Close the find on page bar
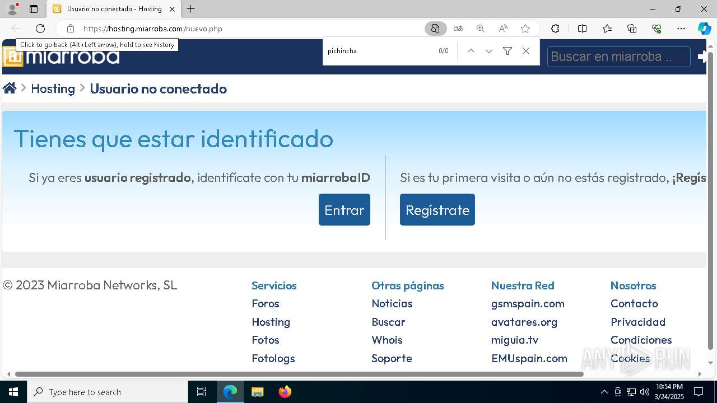 [x=526, y=51]
